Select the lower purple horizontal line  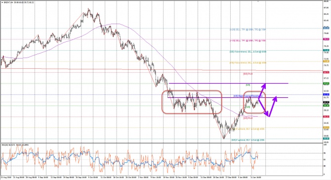pos(228,97)
